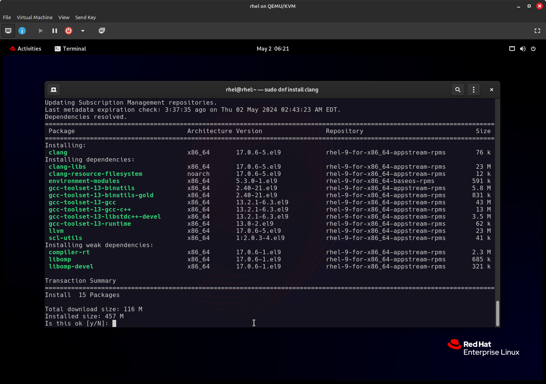
Task: Click the Architecture column header
Action: click(210, 131)
